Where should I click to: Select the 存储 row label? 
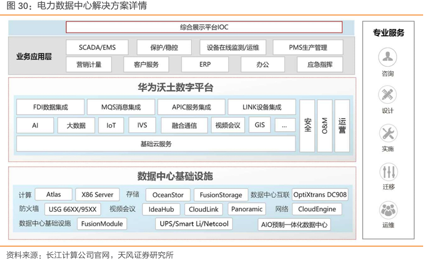tap(133, 194)
